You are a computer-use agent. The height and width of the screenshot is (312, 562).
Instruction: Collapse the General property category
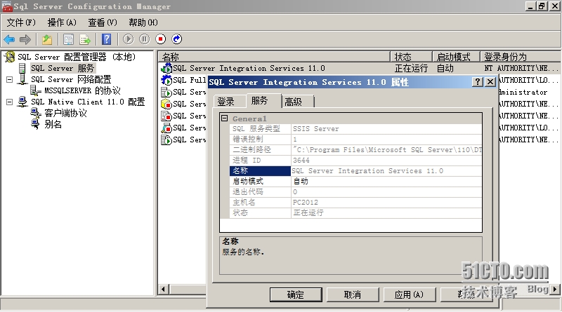(x=225, y=118)
